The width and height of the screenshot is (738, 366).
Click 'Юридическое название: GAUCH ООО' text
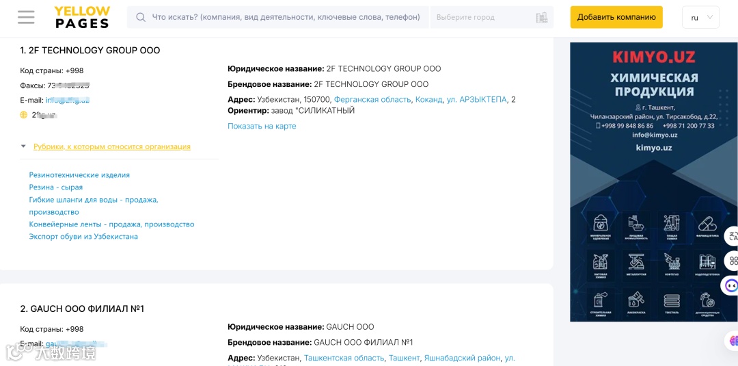point(301,327)
